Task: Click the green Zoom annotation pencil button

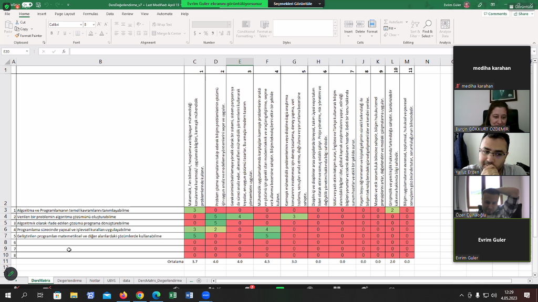Action: (11, 274)
